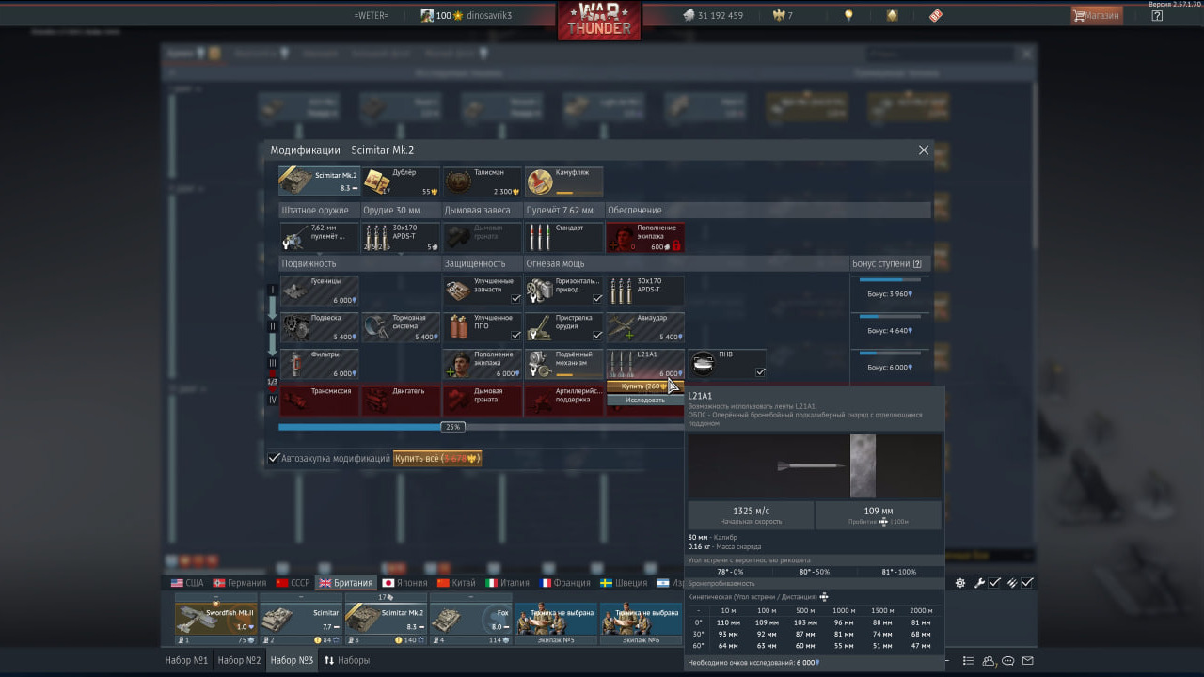This screenshot has width=1204, height=677.
Task: Toggle the Автозакупка модификаций checkbox
Action: click(274, 458)
